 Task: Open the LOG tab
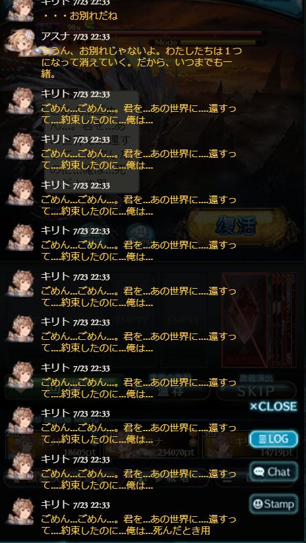[273, 439]
